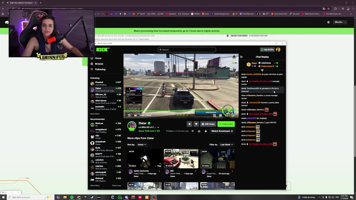This screenshot has height=200, width=356.
Task: Report the clip using the warning triangle icon
Action: [x=206, y=131]
